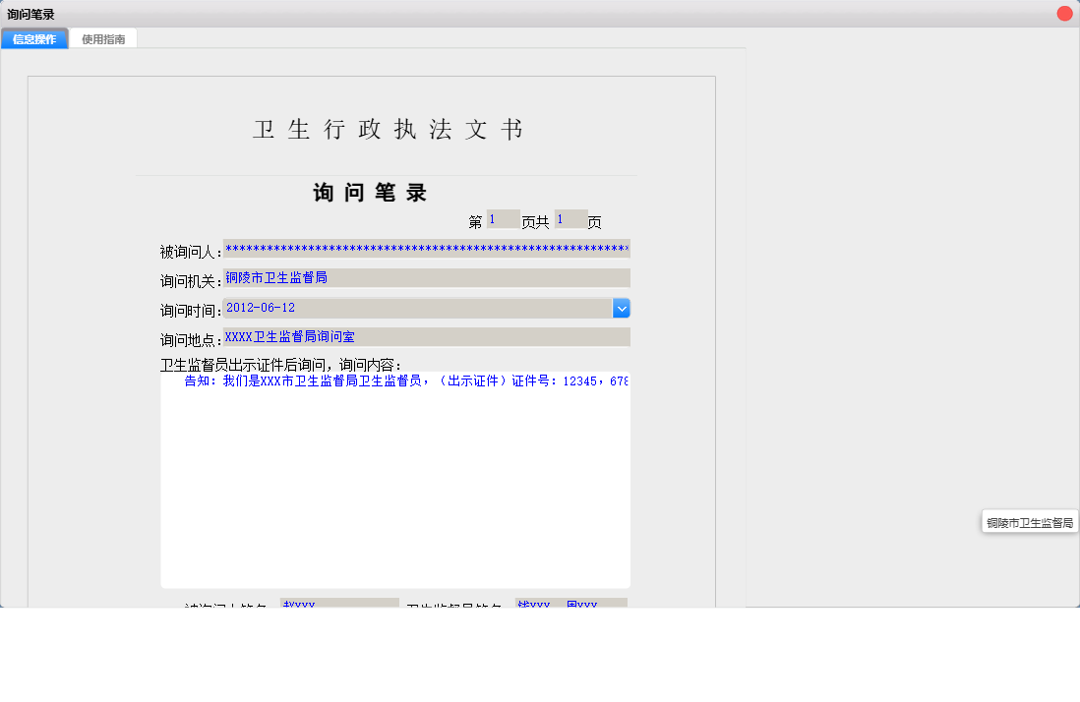Click the 被询问人签名 field showing 权XXX
The height and width of the screenshot is (702, 1080).
coord(339,602)
